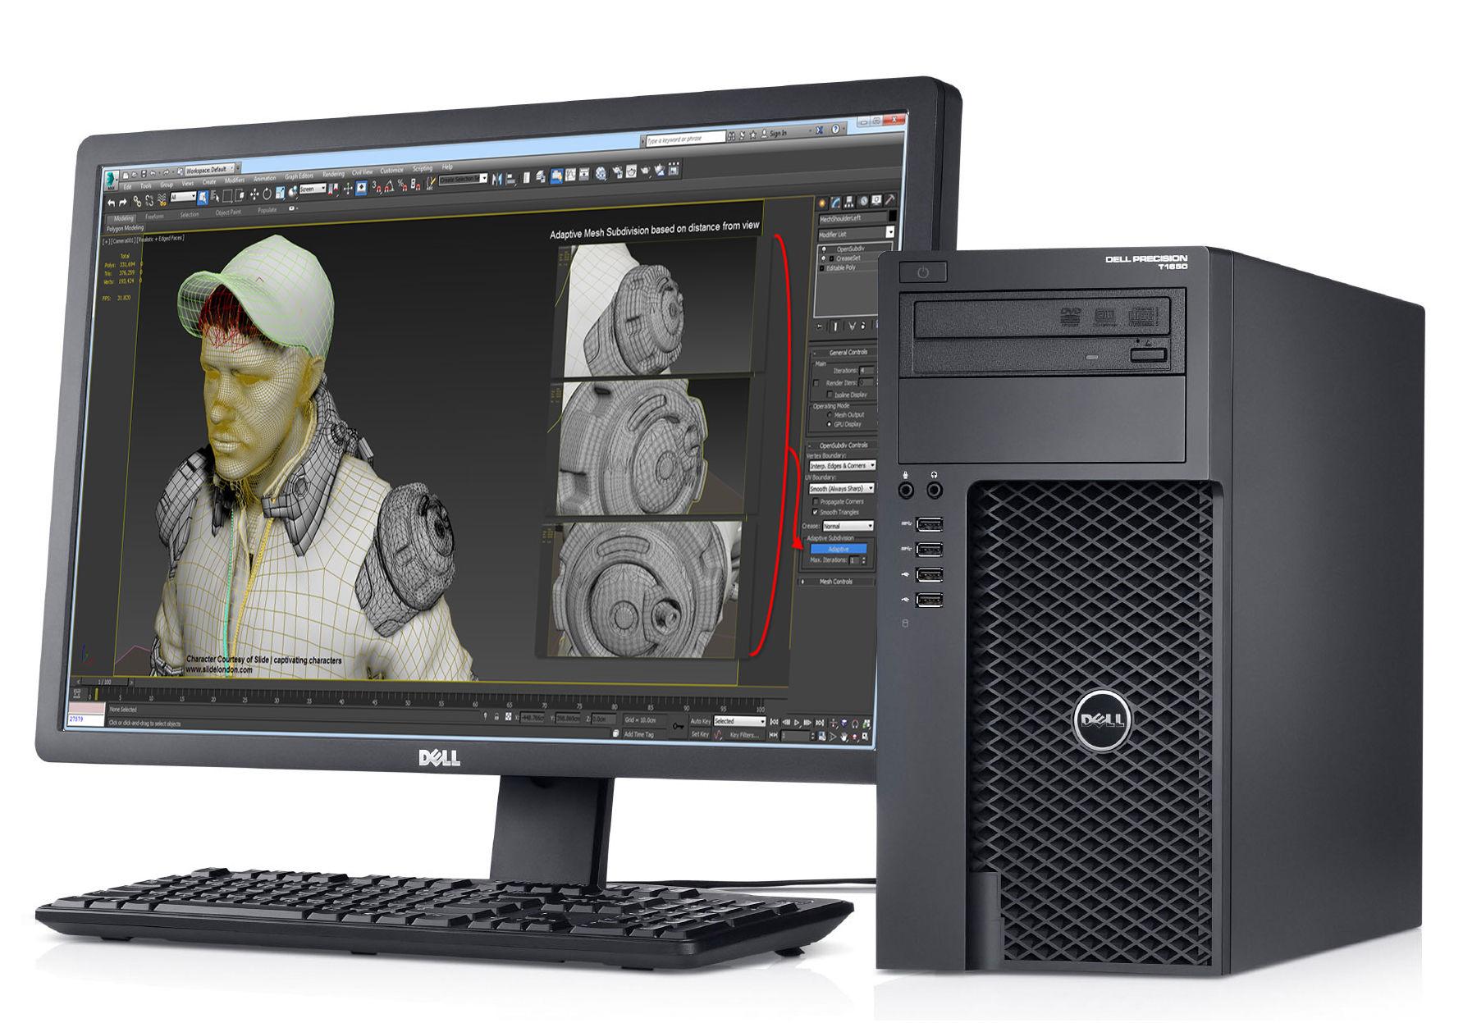1463x1023 pixels.
Task: Click the Key Filters button
Action: pyautogui.click(x=744, y=735)
